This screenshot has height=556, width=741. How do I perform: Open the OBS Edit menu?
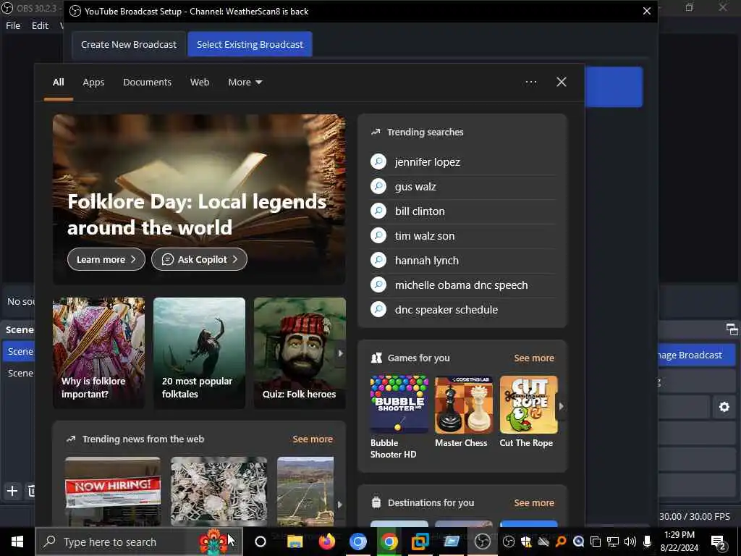(x=40, y=25)
